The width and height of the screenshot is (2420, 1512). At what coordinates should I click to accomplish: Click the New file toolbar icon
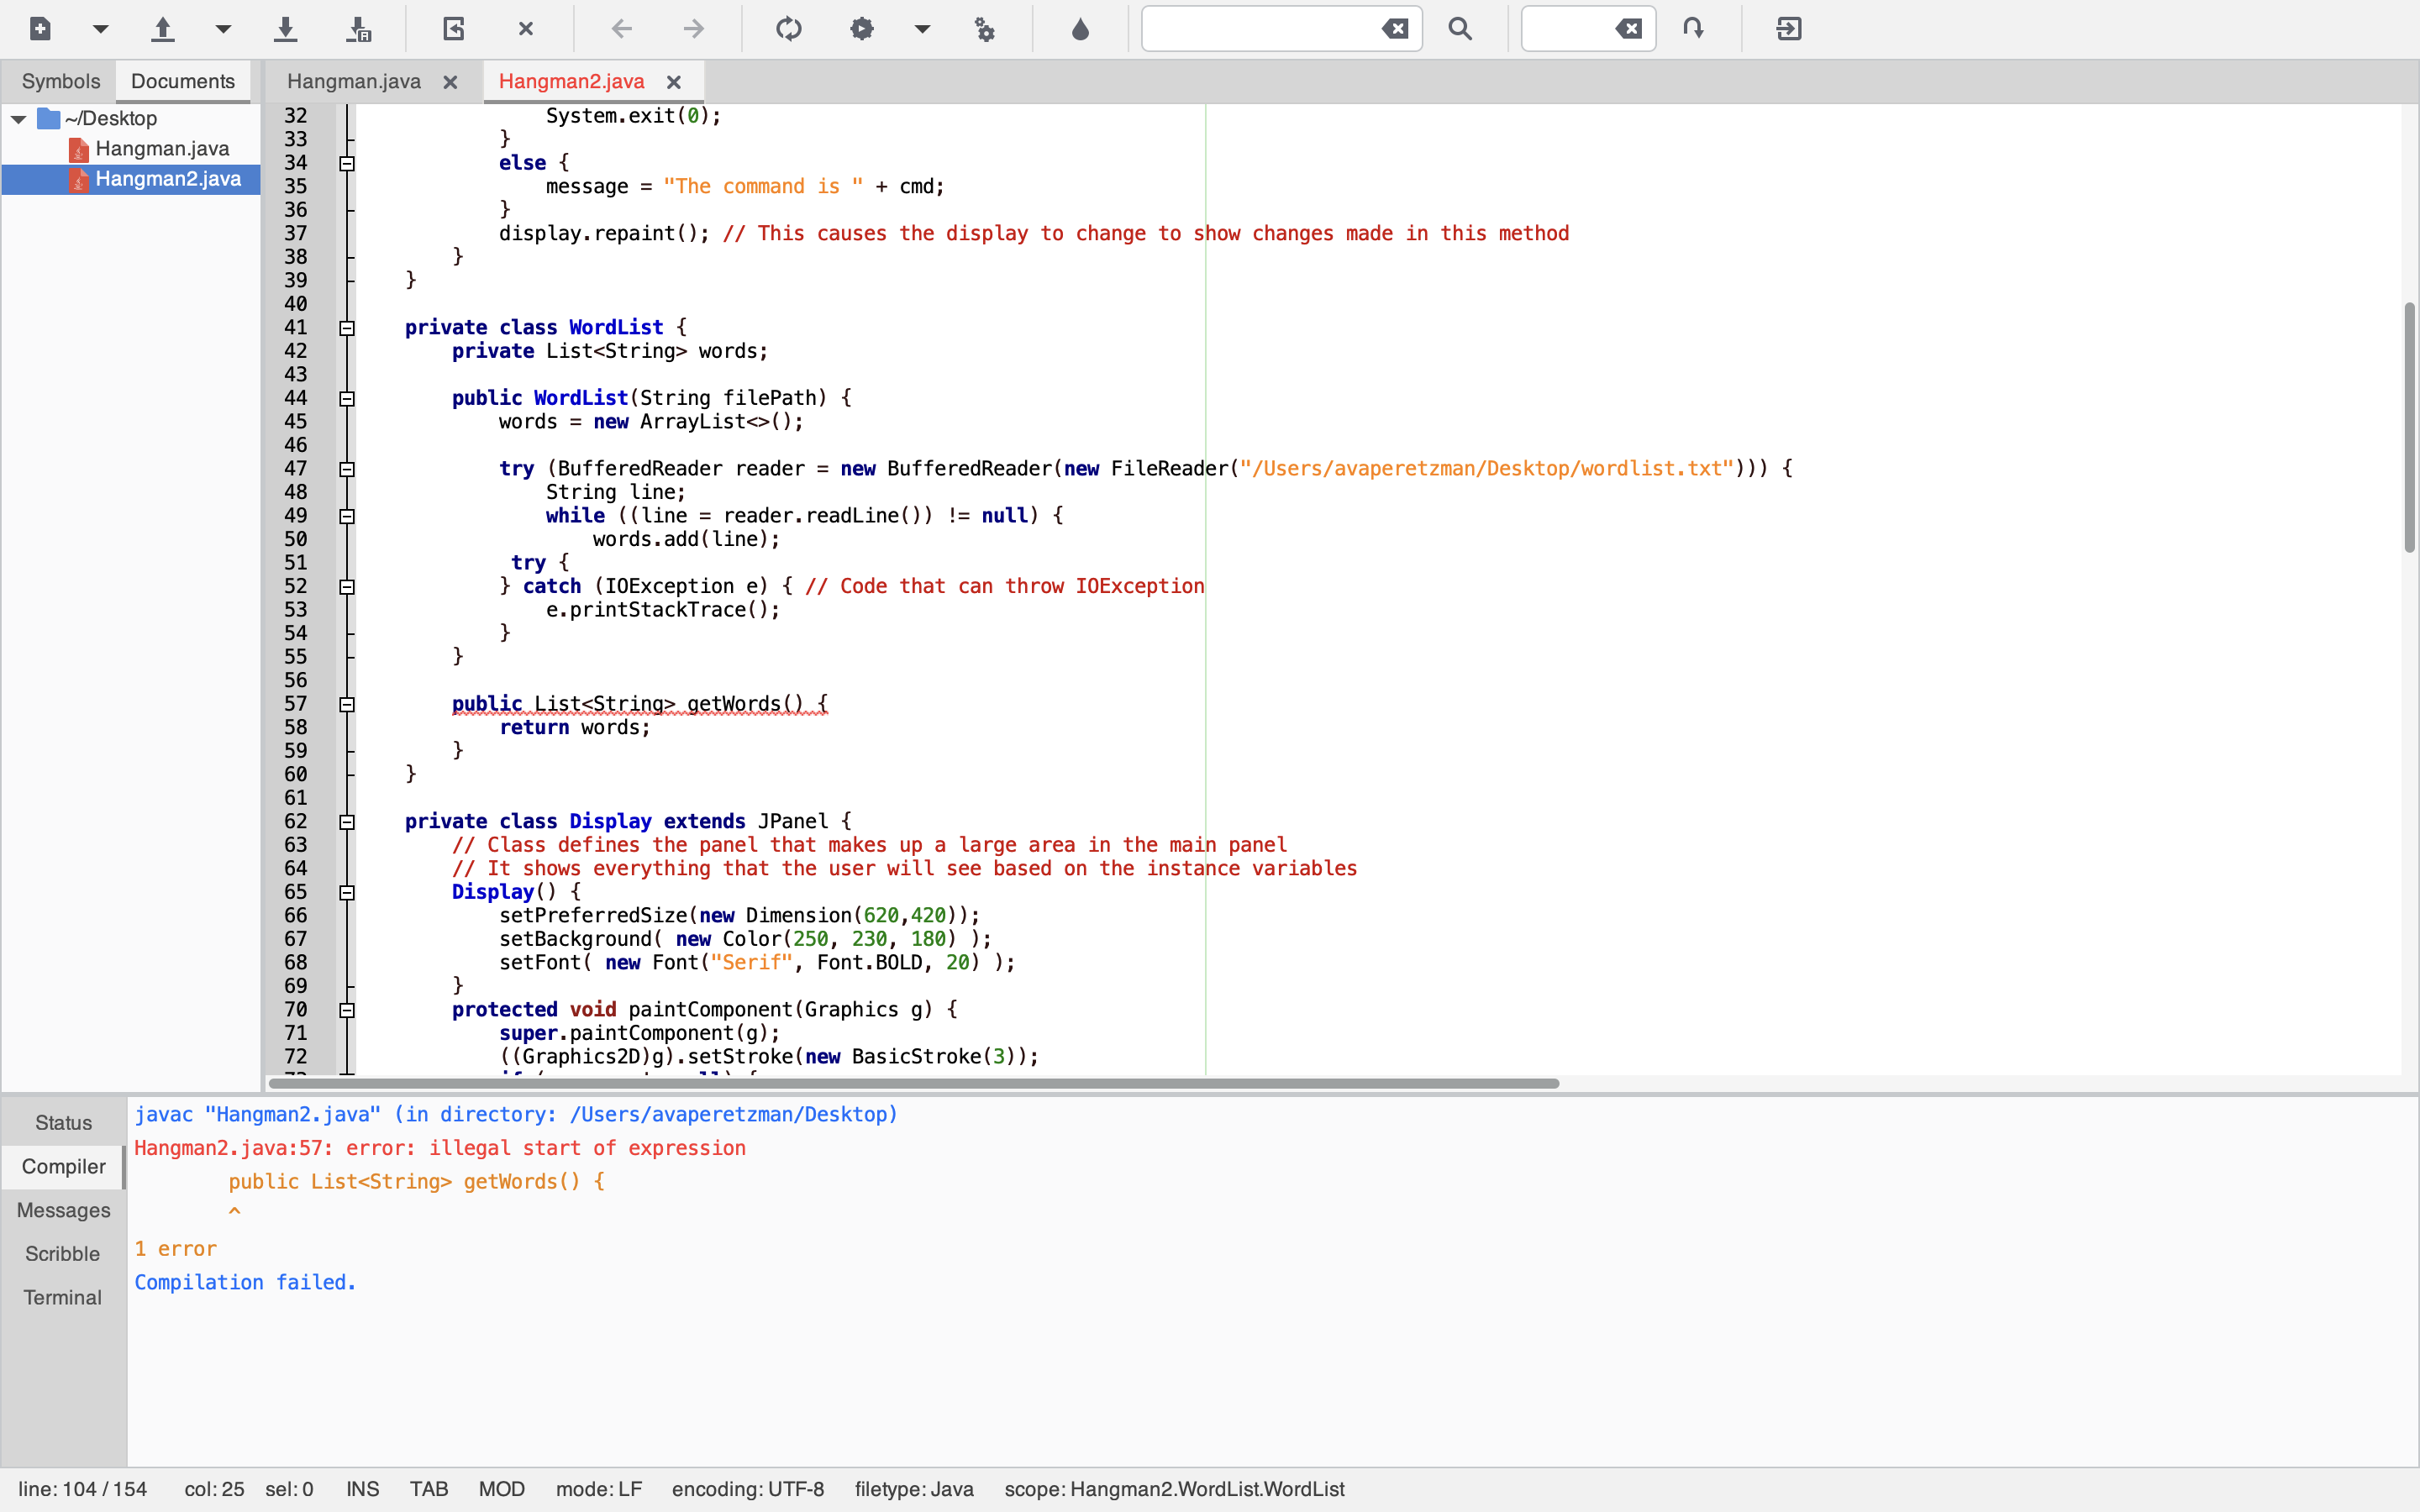point(40,29)
